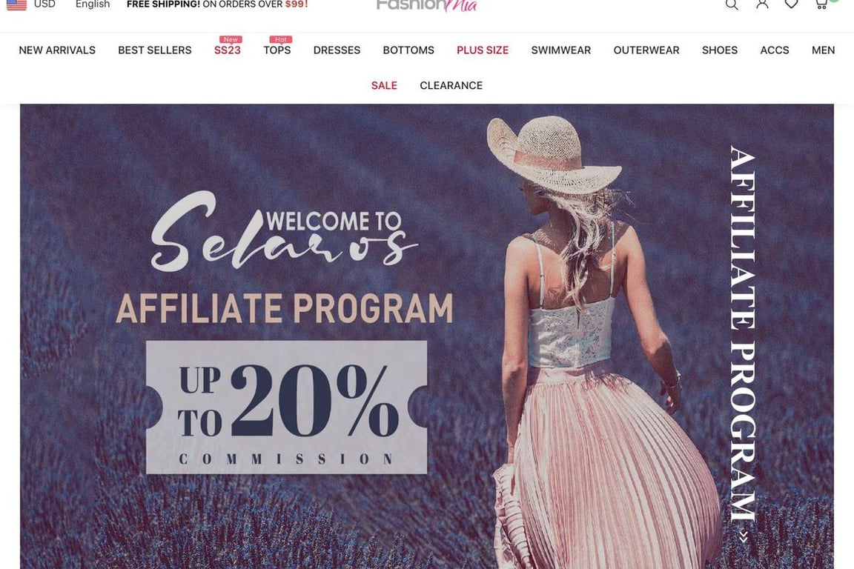Click the FashionMia logo
Image resolution: width=854 pixels, height=569 pixels.
pyautogui.click(x=426, y=5)
